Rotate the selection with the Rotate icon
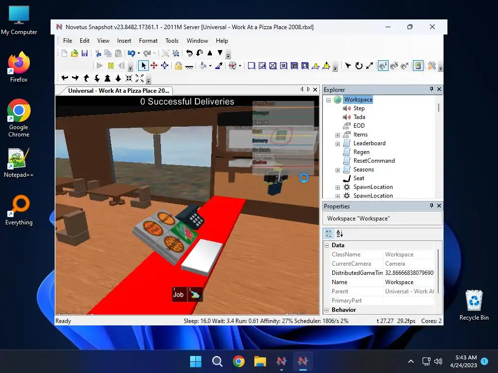 coord(189,53)
